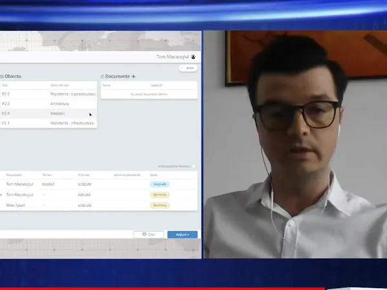This screenshot has height=290, width=387.
Task: Sort by the Responsabil column header
Action: [14, 175]
